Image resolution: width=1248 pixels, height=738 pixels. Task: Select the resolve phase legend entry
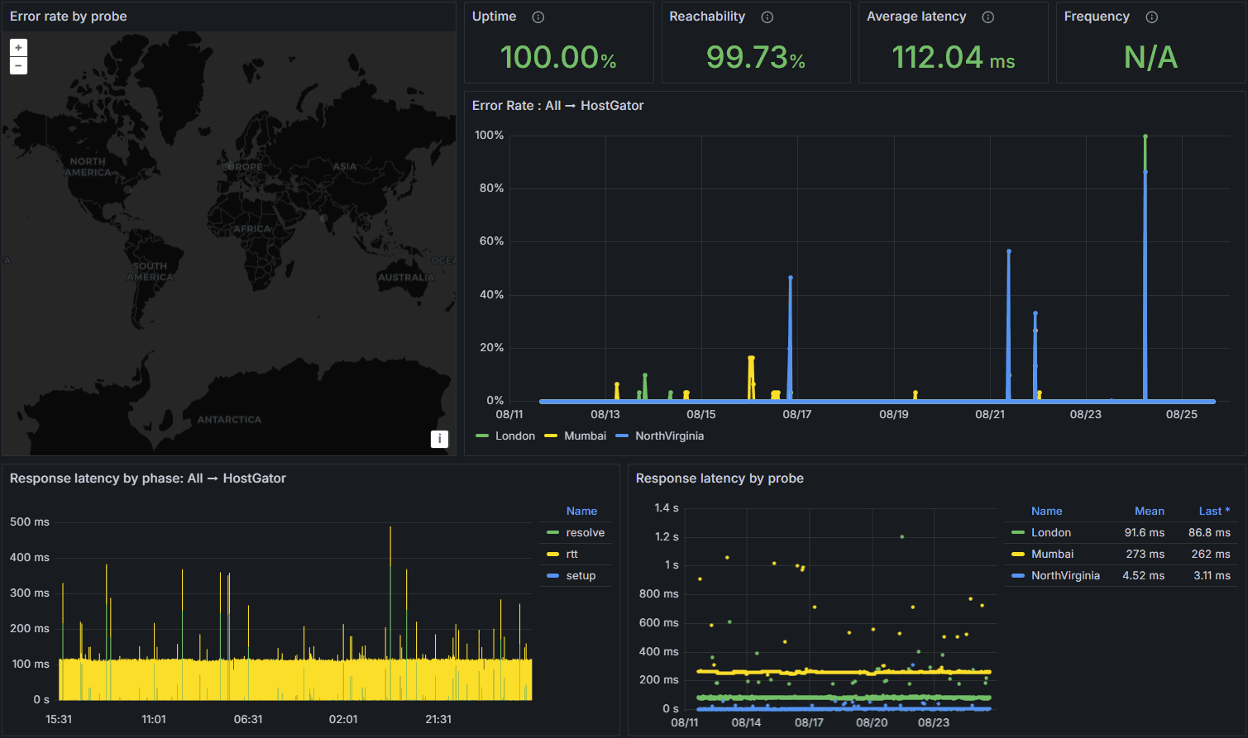(585, 533)
